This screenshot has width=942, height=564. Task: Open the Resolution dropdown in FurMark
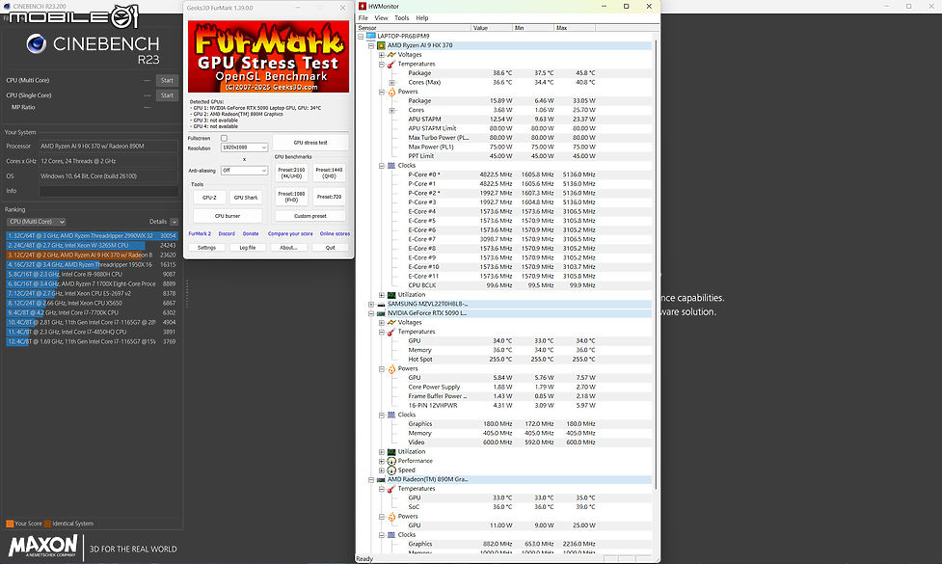244,148
